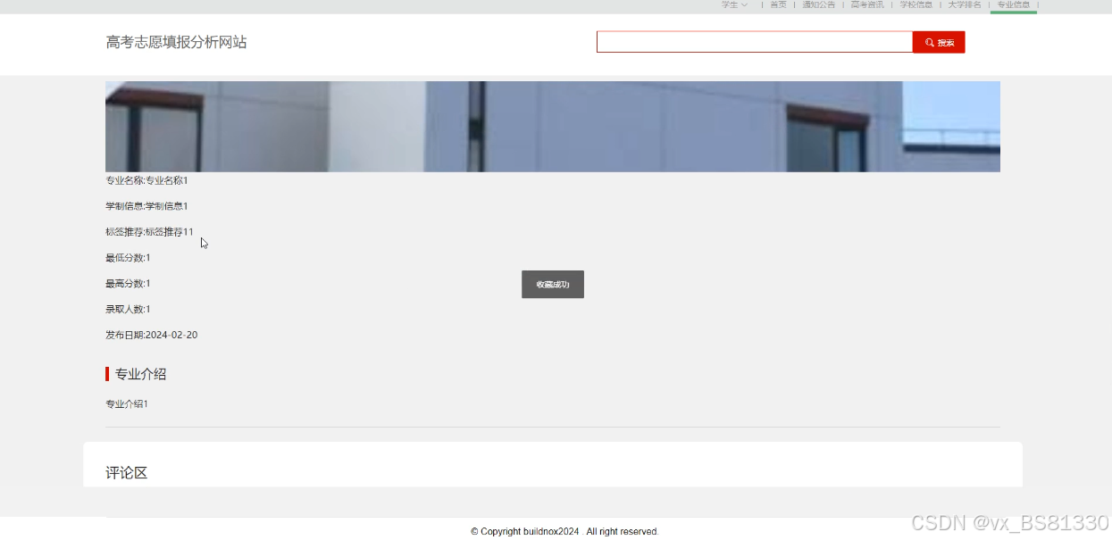Image resolution: width=1112 pixels, height=540 pixels.
Task: Click the 专业介绍1 description text
Action: point(127,404)
